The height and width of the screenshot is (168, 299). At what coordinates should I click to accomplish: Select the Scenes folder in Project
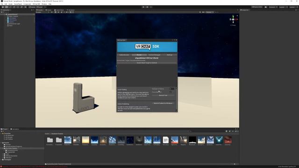(x=8, y=145)
